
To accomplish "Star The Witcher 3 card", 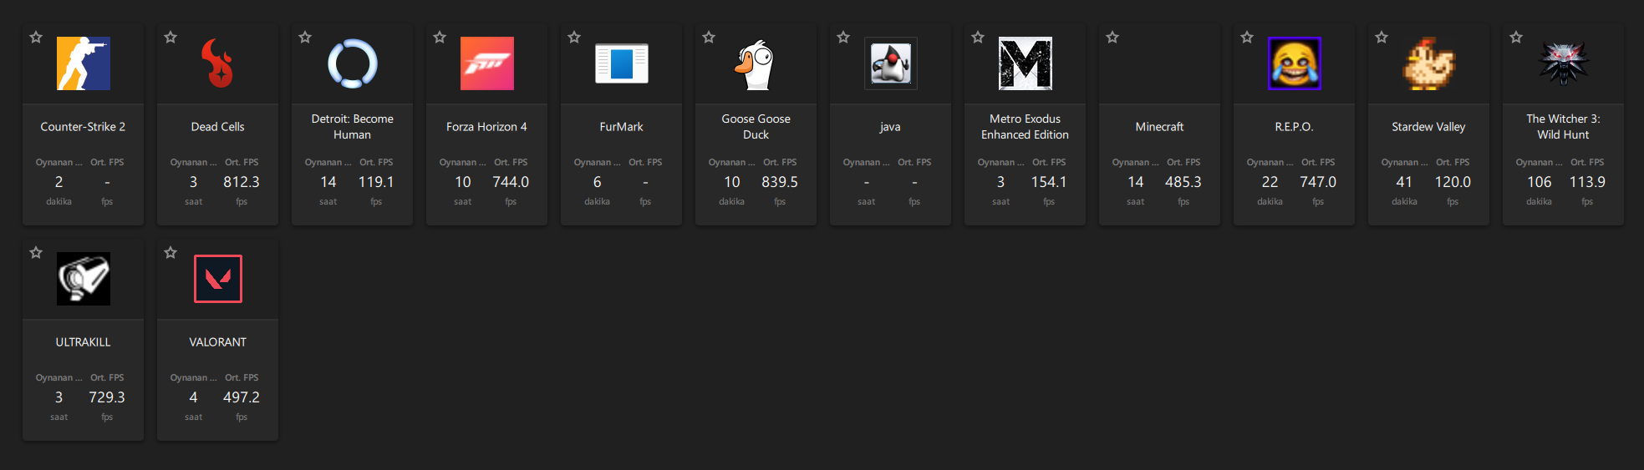I will 1516,37.
